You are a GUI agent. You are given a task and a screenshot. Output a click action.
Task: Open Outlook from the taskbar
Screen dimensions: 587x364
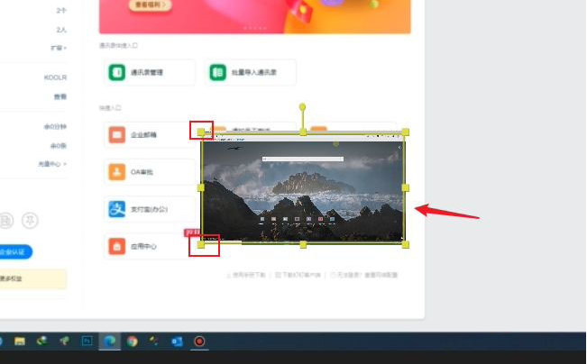pos(177,341)
